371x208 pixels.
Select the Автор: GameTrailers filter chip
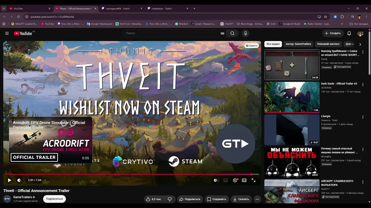(298, 44)
